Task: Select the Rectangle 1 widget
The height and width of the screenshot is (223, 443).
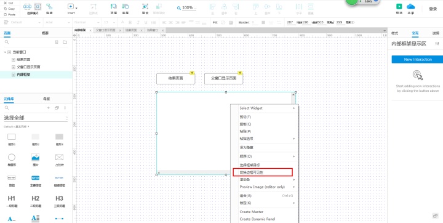Action: (12, 139)
